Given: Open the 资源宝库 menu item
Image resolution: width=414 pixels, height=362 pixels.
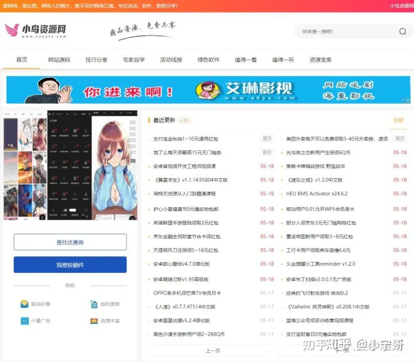Looking at the screenshot, I should coord(320,60).
